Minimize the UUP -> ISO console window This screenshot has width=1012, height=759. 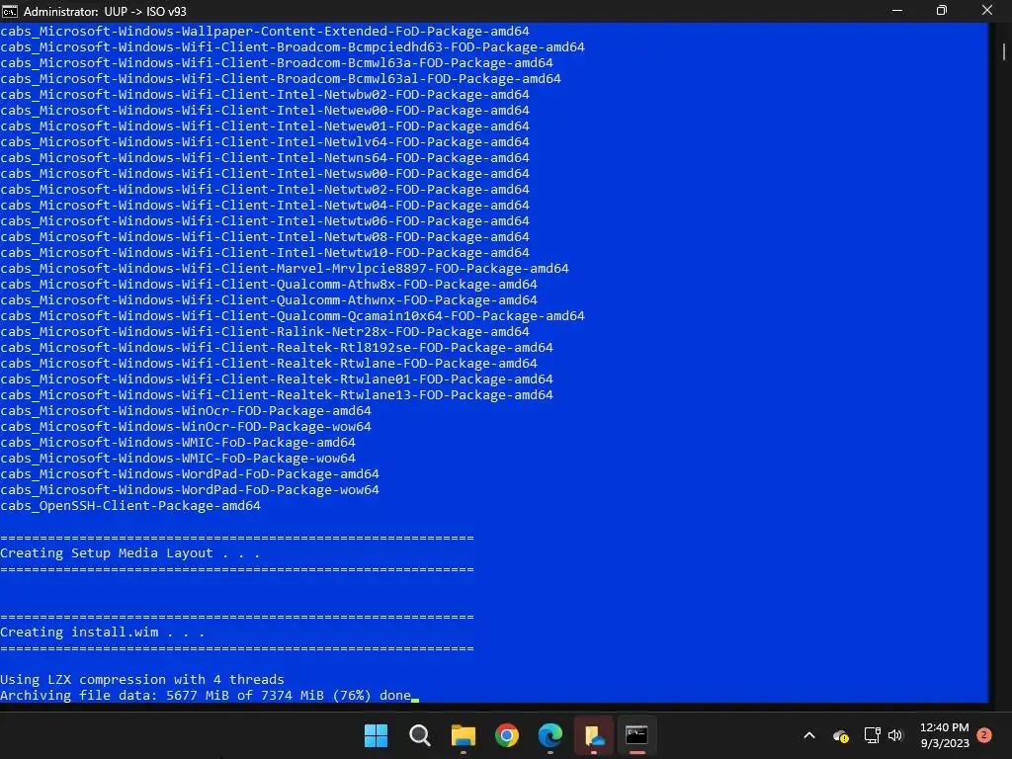point(897,10)
